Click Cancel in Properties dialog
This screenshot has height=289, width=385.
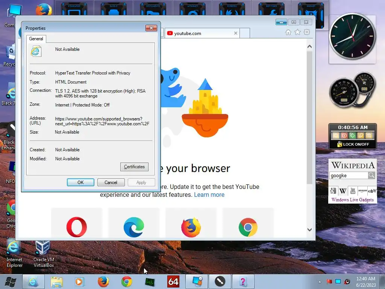point(111,183)
